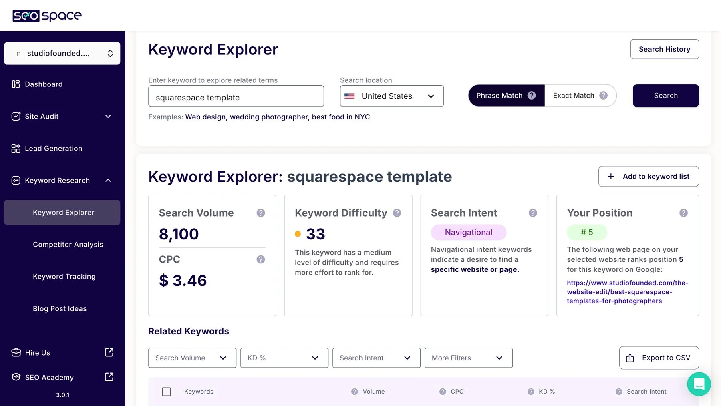Expand the Site Audit menu chevron
The height and width of the screenshot is (406, 721).
108,116
